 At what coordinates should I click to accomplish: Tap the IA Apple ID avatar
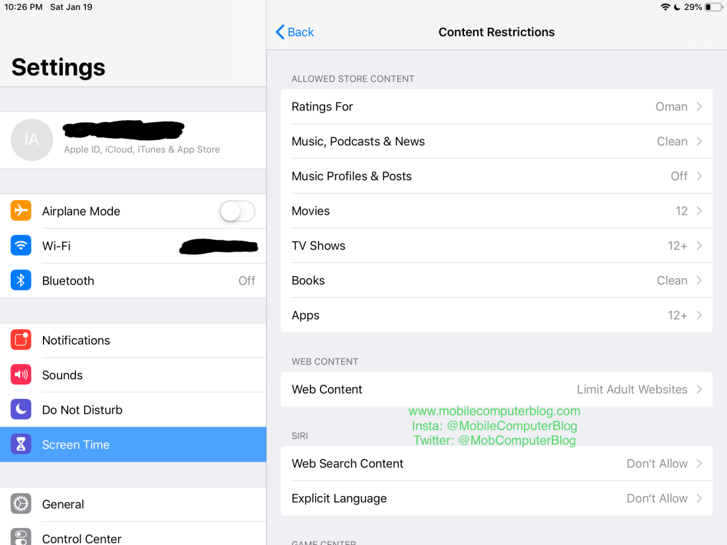coord(32,140)
